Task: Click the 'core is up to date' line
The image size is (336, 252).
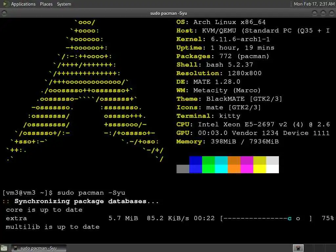Action: point(44,210)
